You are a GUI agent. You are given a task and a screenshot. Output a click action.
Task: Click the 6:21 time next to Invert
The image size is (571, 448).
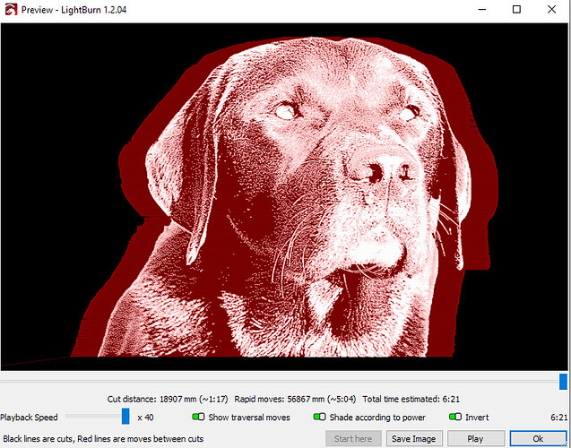559,417
